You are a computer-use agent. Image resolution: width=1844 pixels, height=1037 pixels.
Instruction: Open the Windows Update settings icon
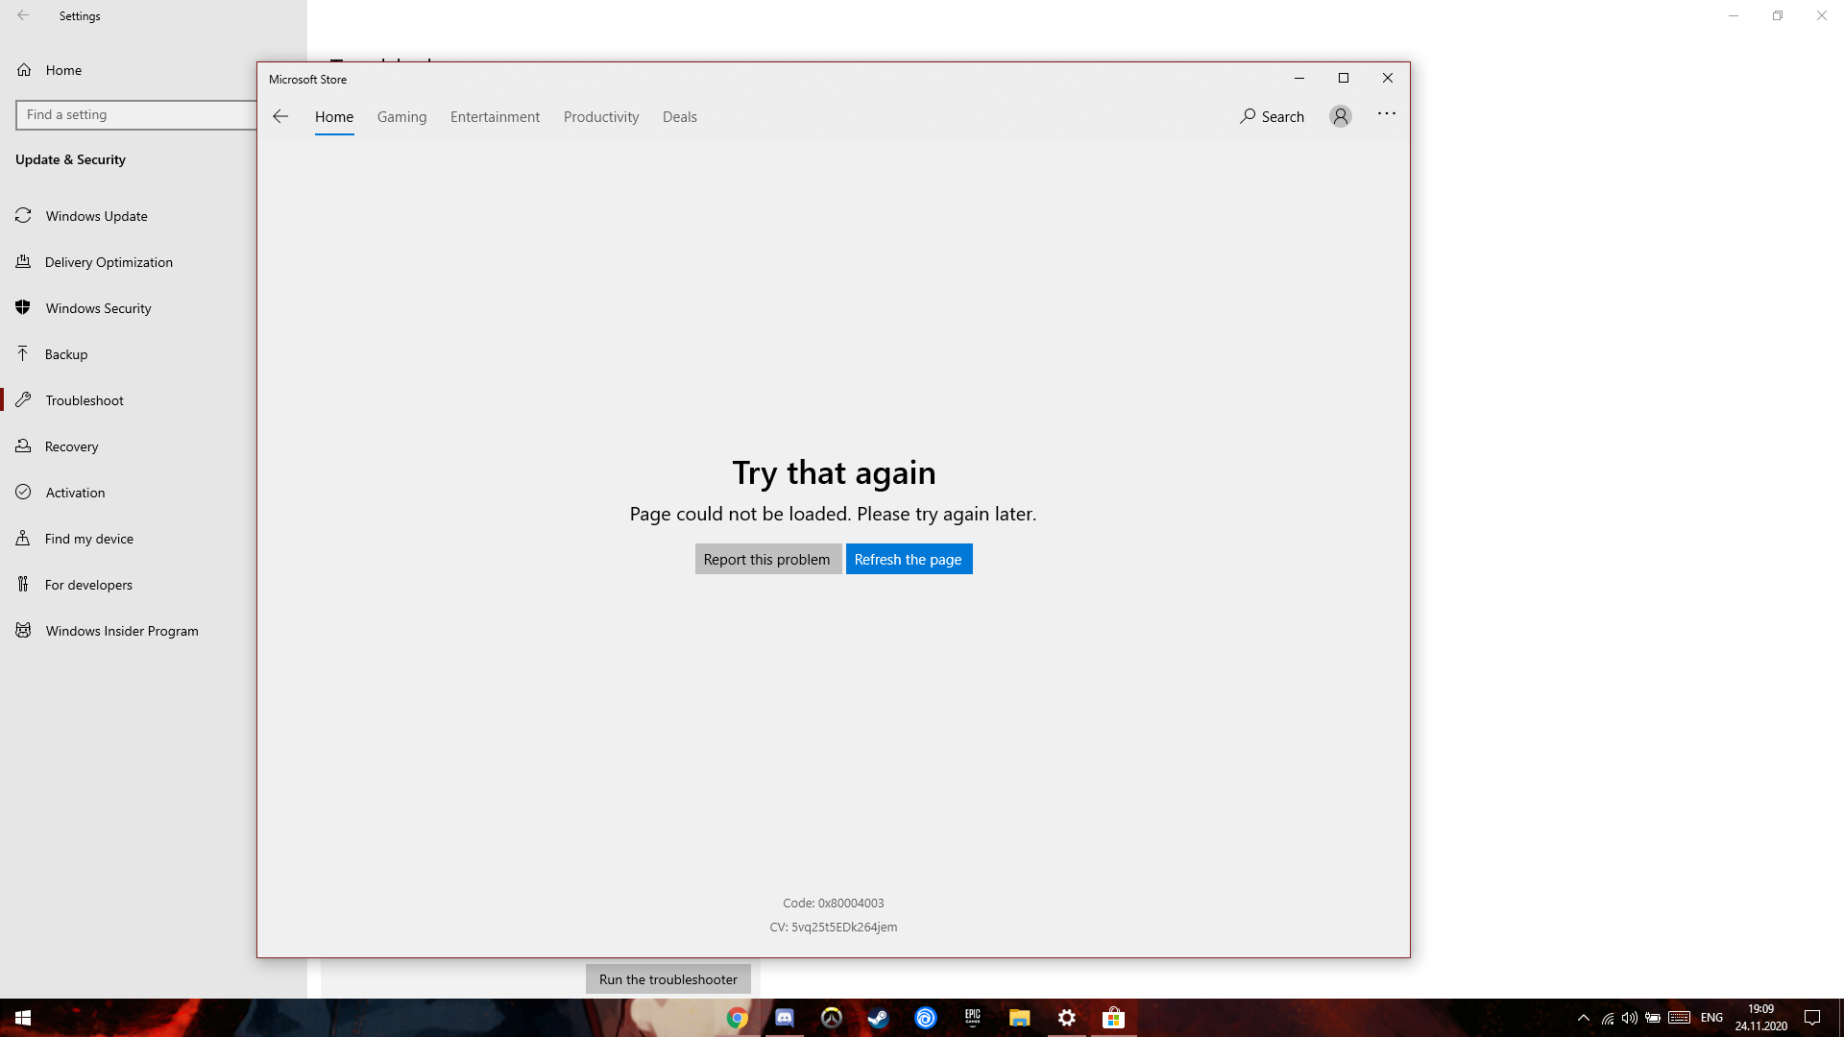(23, 215)
